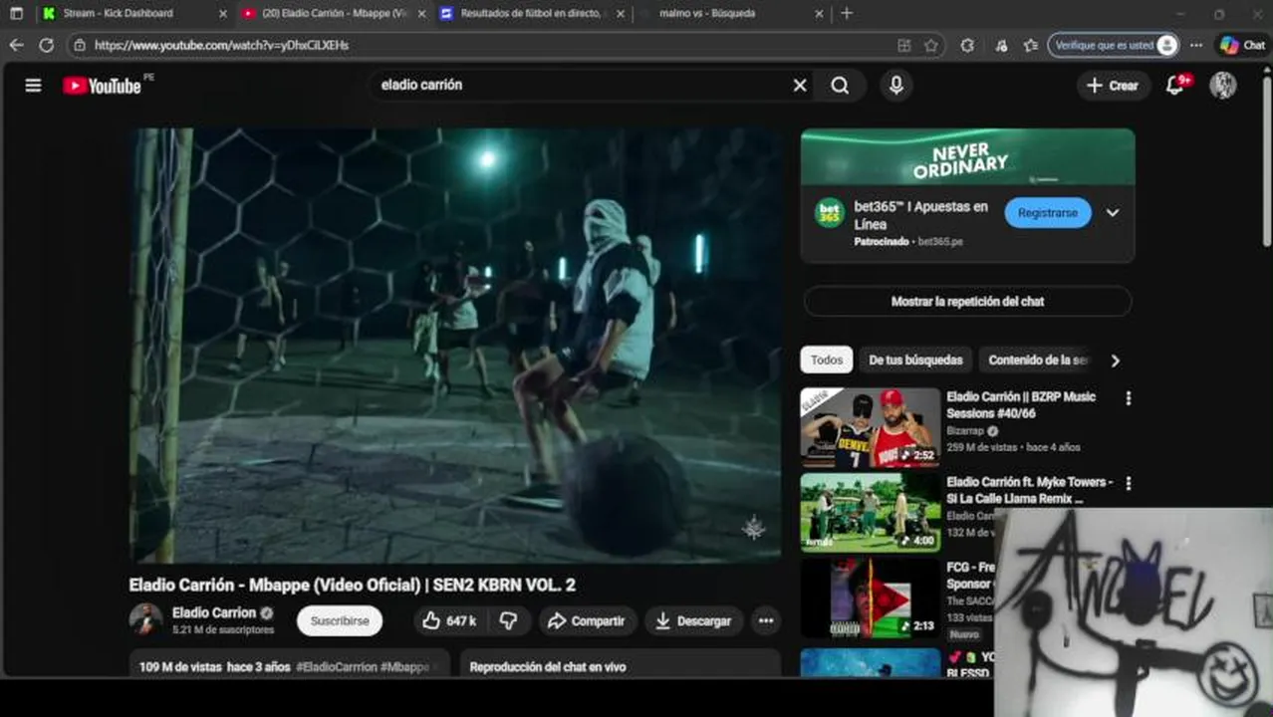Expand Reproducción del chat en vivo panel
The width and height of the screenshot is (1273, 717).
(619, 665)
